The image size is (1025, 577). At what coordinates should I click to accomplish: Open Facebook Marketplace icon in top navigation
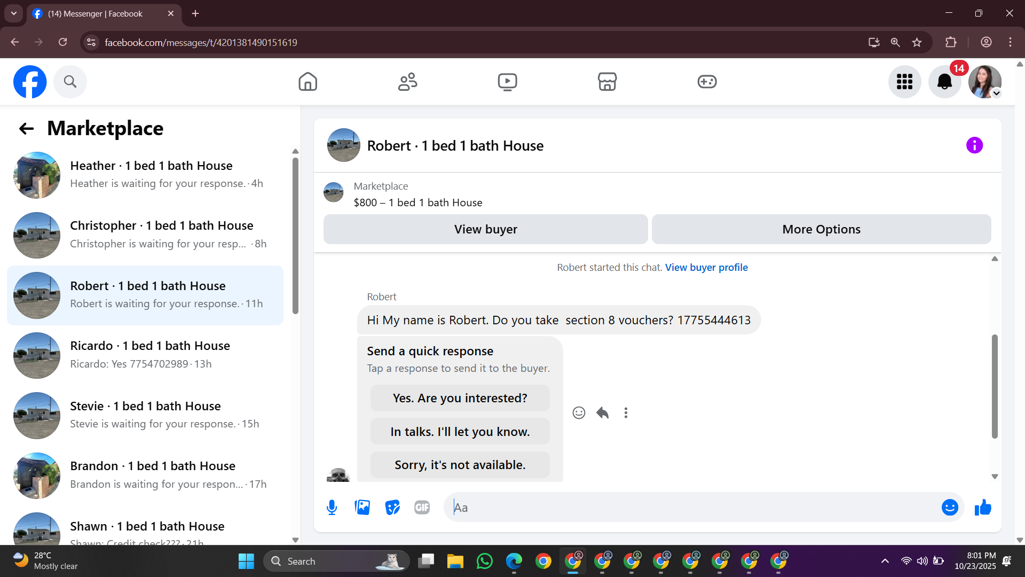tap(607, 82)
